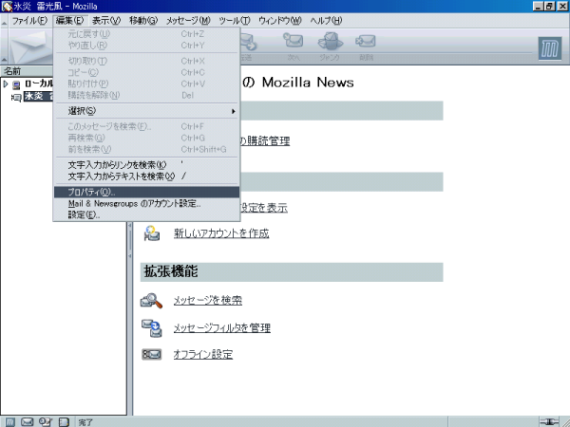Collapse the folder pane splitter grippy
The image size is (570, 427).
click(x=129, y=241)
